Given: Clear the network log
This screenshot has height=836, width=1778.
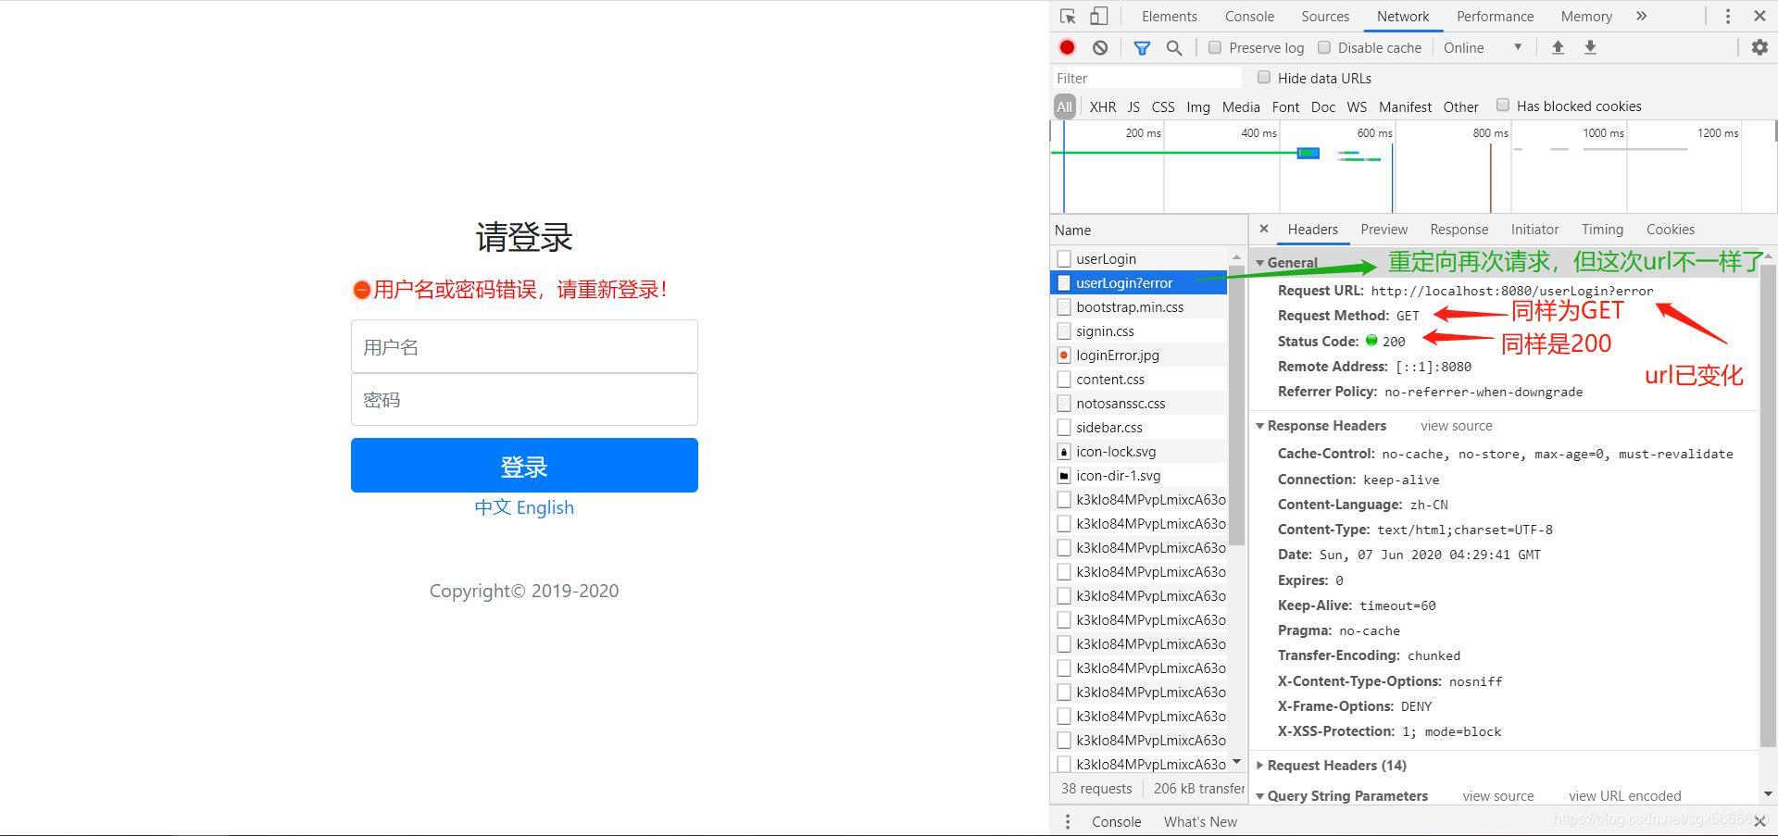Looking at the screenshot, I should [x=1100, y=47].
